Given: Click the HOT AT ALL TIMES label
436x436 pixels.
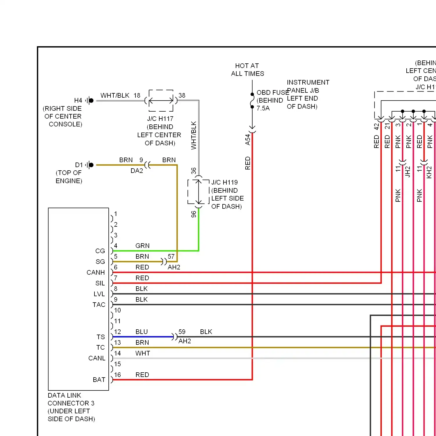Looking at the screenshot, I should pos(247,70).
